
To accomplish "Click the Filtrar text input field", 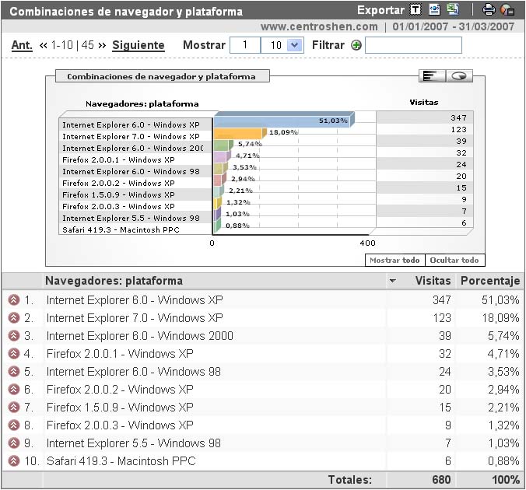I will (x=413, y=45).
